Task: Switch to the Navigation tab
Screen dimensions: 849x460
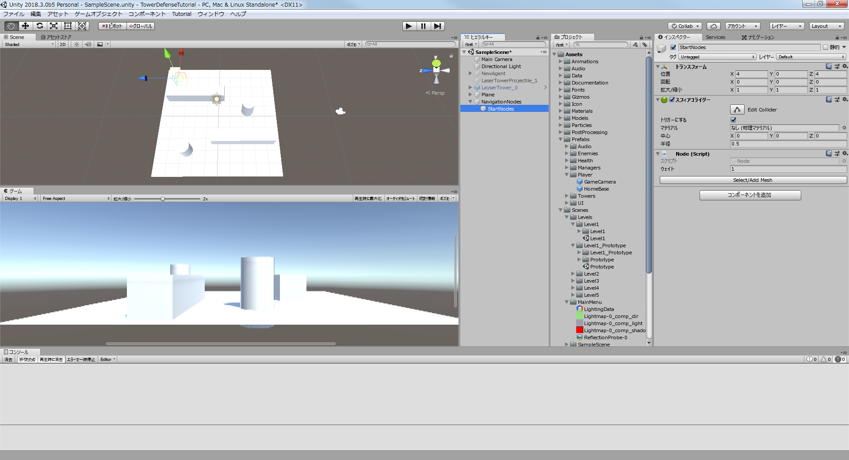Action: pos(758,37)
